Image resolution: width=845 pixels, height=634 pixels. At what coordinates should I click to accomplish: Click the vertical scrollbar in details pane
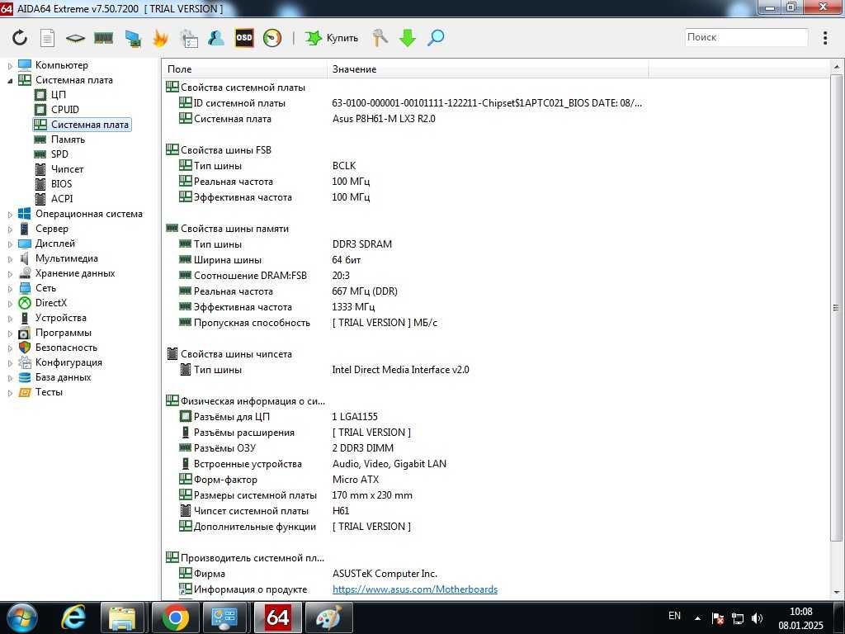coord(836,308)
